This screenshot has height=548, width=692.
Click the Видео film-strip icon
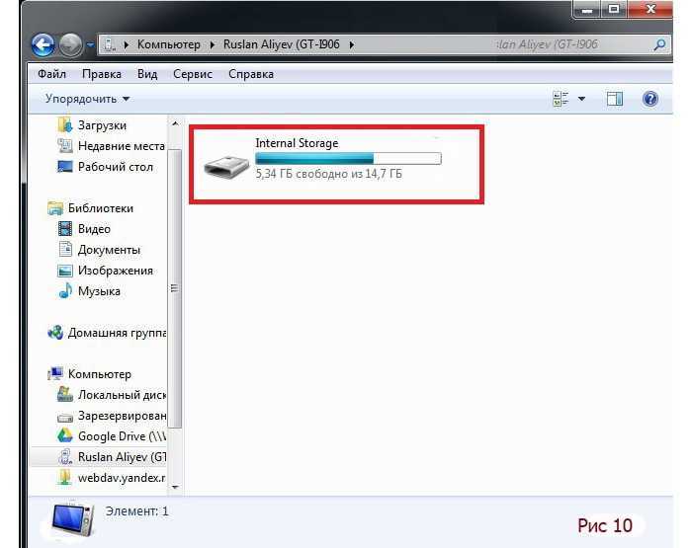coord(65,228)
